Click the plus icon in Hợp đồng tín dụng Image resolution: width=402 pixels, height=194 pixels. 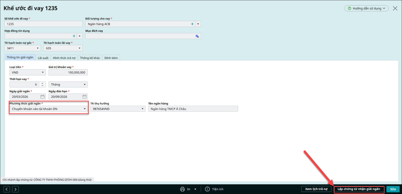(x=74, y=36)
